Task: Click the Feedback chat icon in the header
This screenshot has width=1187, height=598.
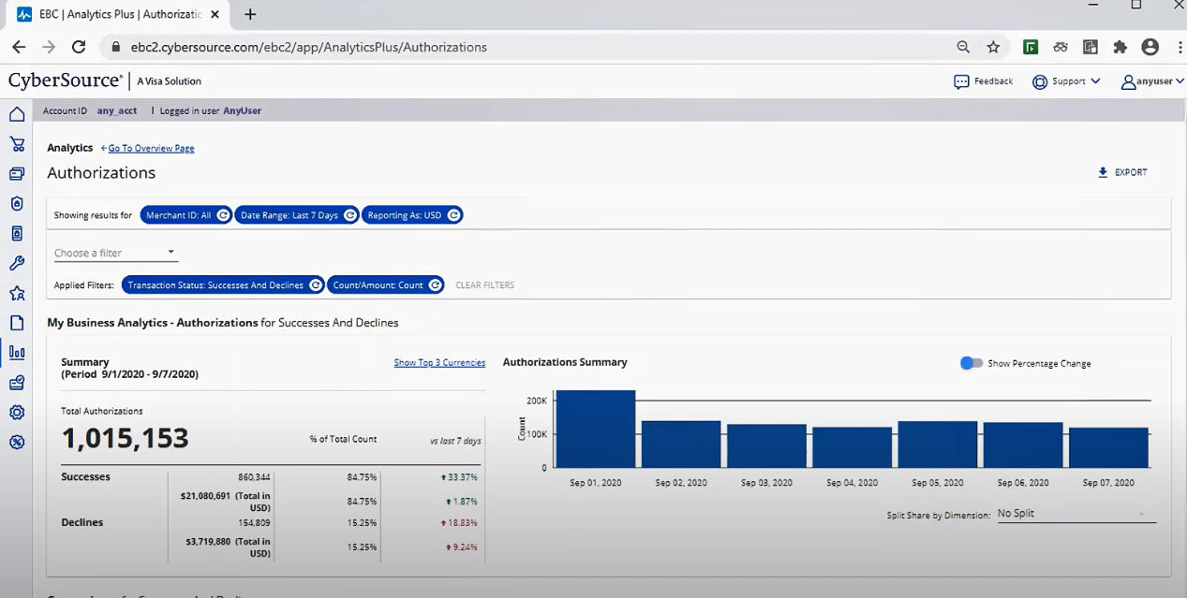Action: coord(963,81)
